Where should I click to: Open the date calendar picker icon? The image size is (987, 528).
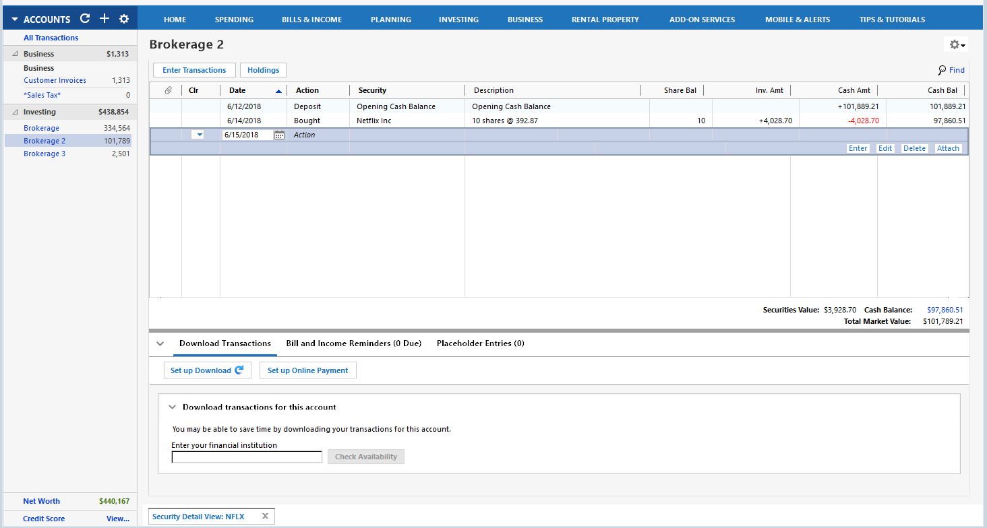[279, 135]
